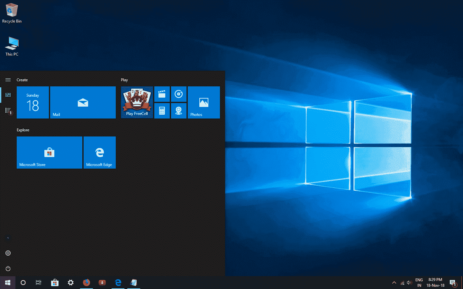The image size is (463, 289).
Task: Open the volume speaker tray icon
Action: (409, 283)
